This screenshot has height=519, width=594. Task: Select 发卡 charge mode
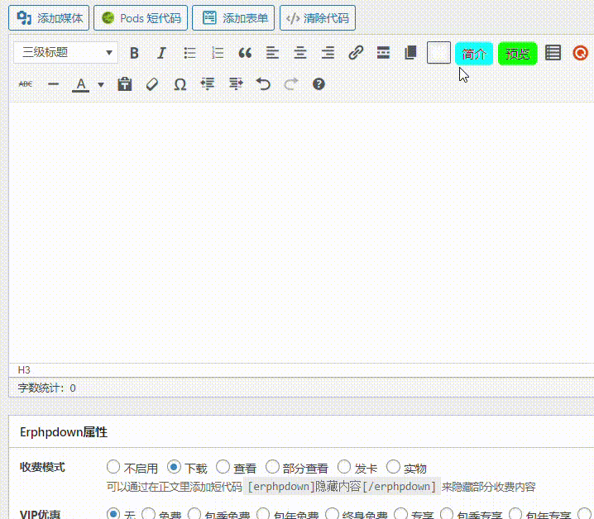point(344,467)
